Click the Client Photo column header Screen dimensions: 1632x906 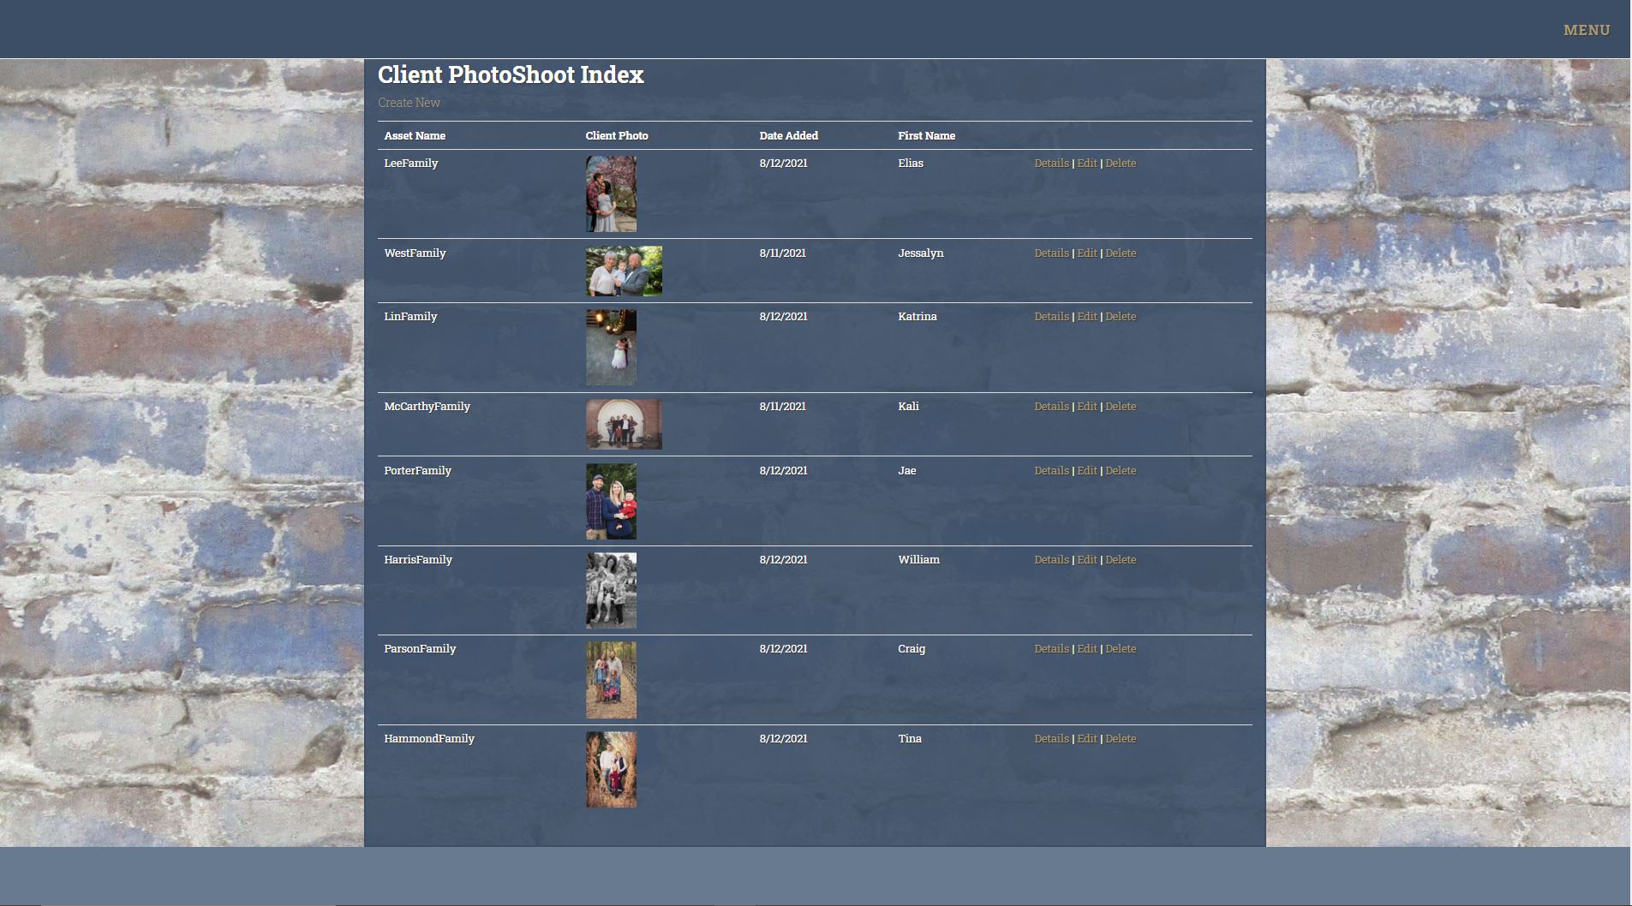point(617,135)
